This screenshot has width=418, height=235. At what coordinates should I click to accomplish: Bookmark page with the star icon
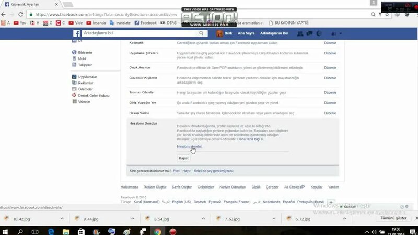coord(387,15)
